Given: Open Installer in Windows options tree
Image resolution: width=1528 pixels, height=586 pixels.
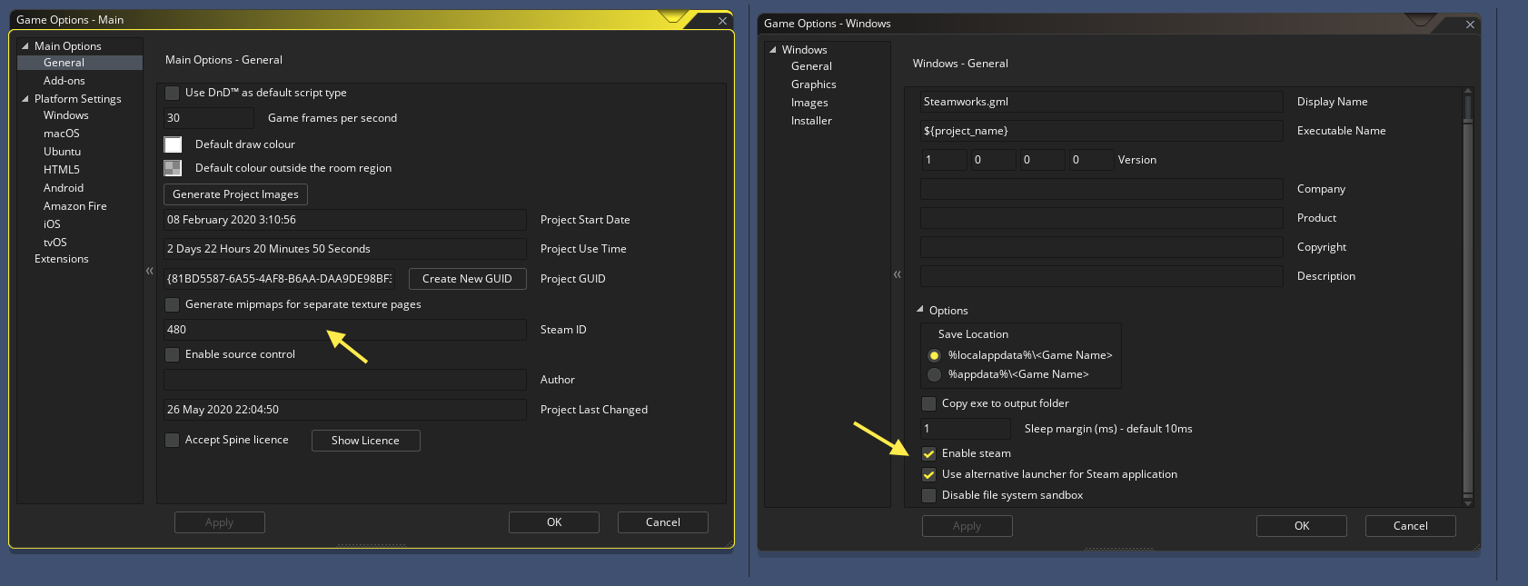Looking at the screenshot, I should (811, 121).
